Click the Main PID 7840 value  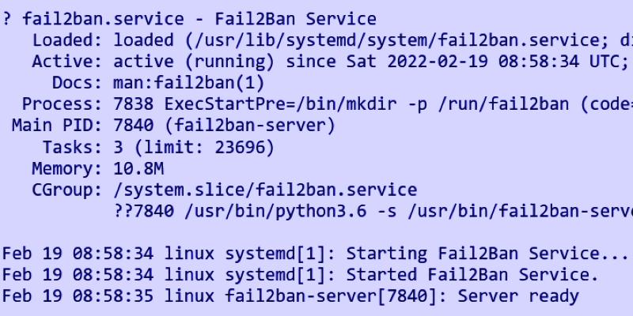pyautogui.click(x=133, y=126)
